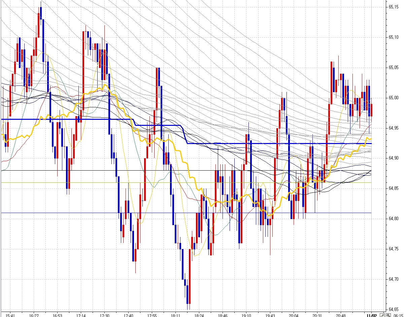Click the pencil drawing tool icon
This screenshot has height=317, width=405.
pyautogui.click(x=382, y=315)
